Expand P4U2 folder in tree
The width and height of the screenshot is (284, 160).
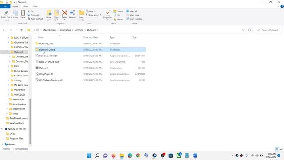point(8,66)
